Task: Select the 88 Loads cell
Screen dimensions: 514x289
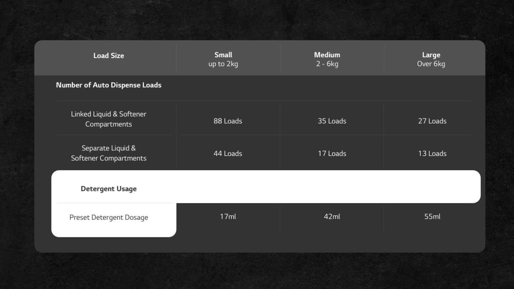Action: [x=228, y=121]
